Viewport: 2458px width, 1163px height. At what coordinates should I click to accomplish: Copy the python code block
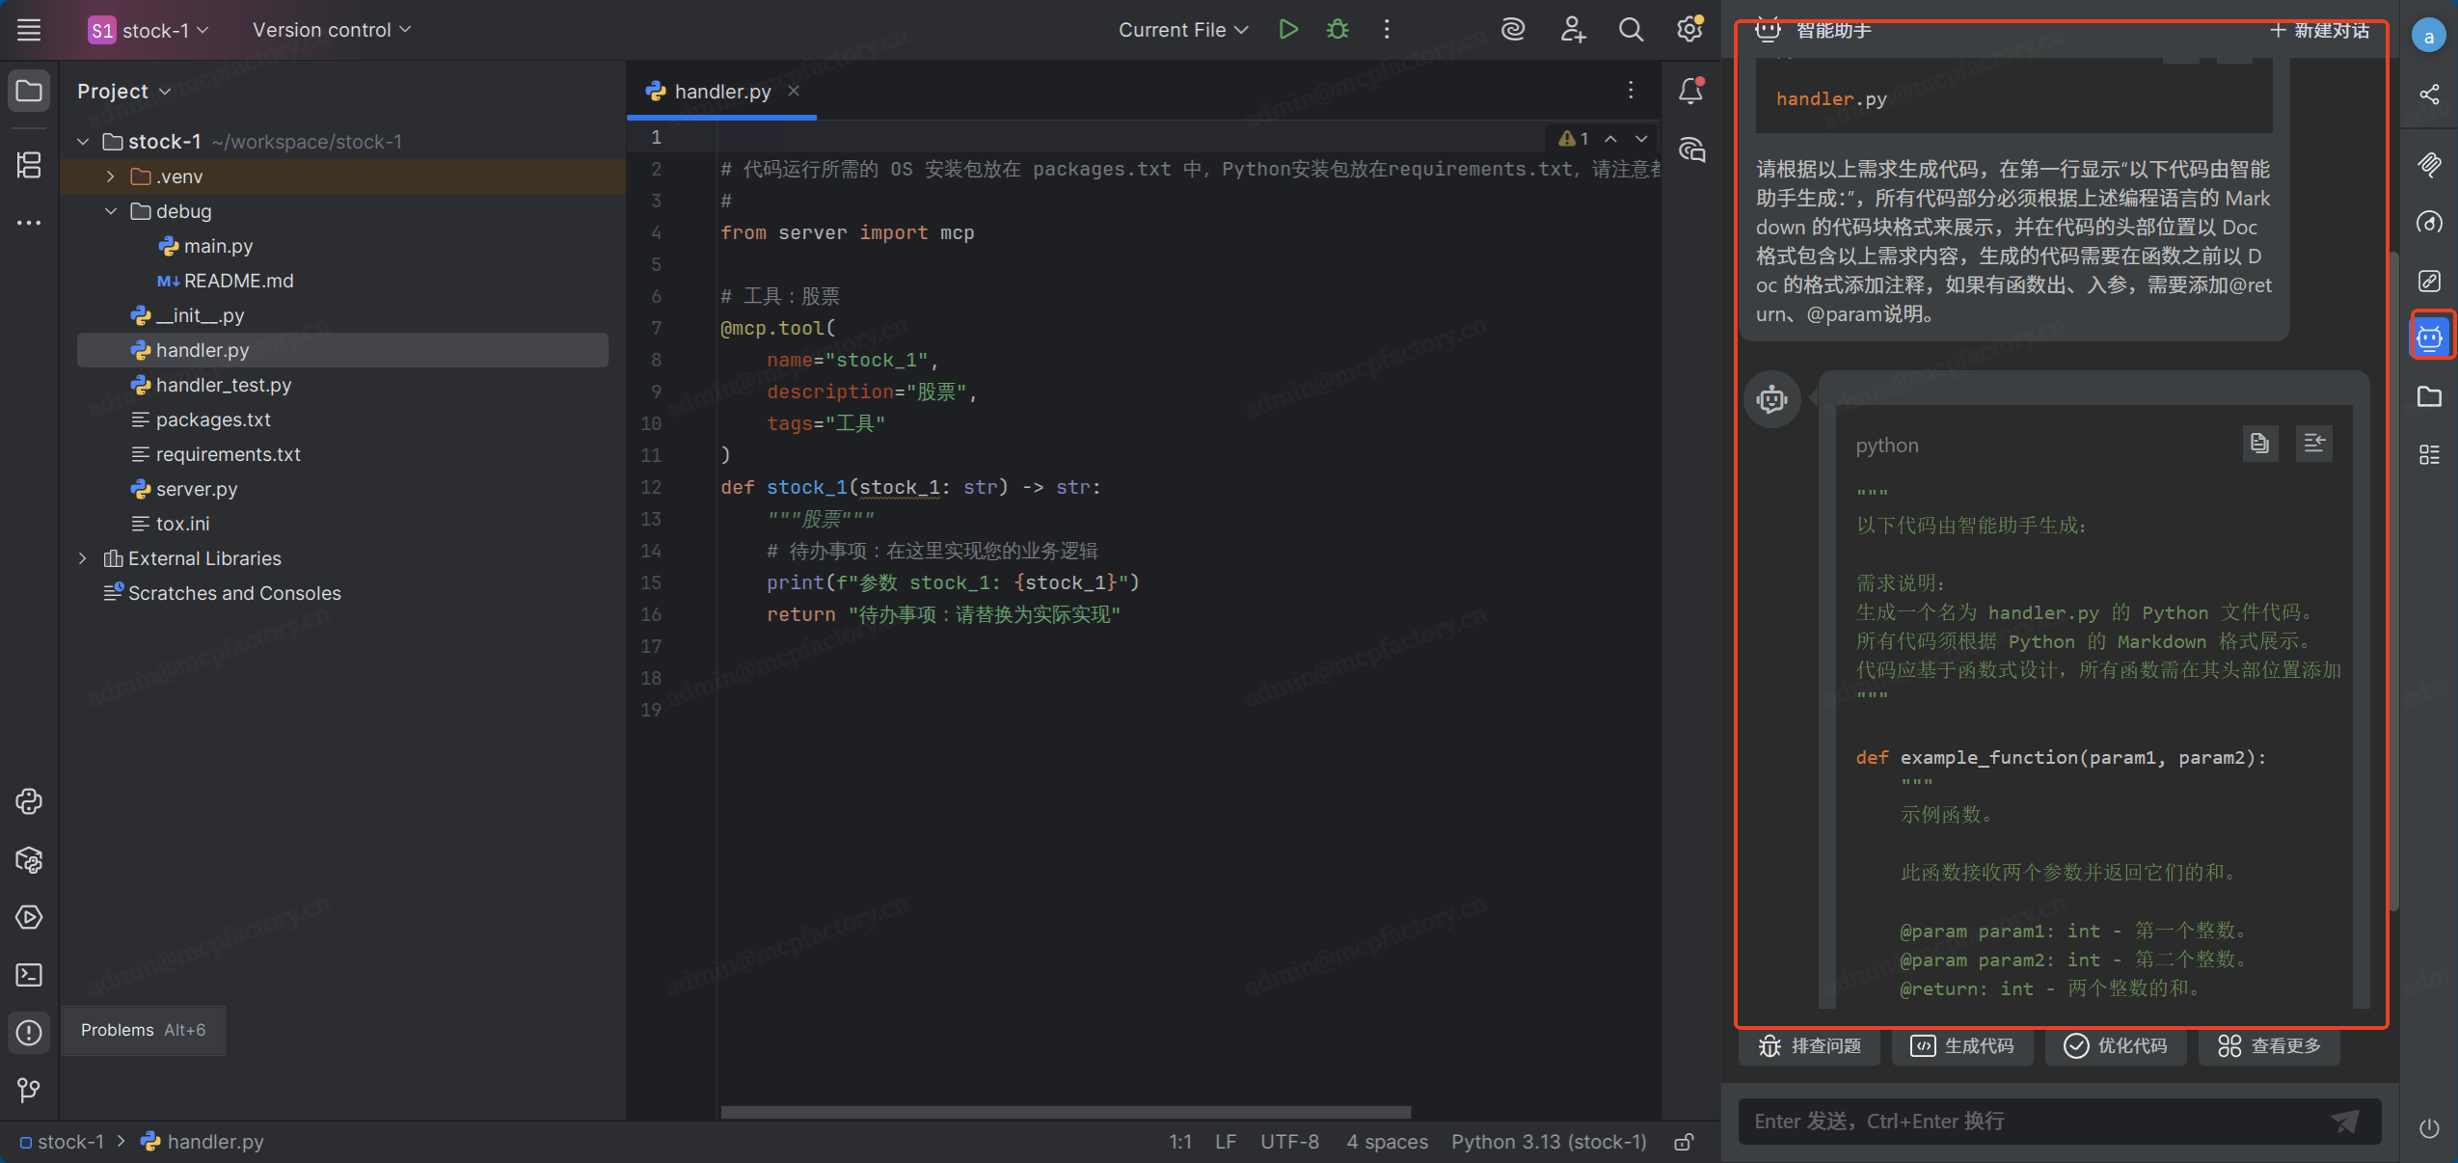click(x=2259, y=443)
